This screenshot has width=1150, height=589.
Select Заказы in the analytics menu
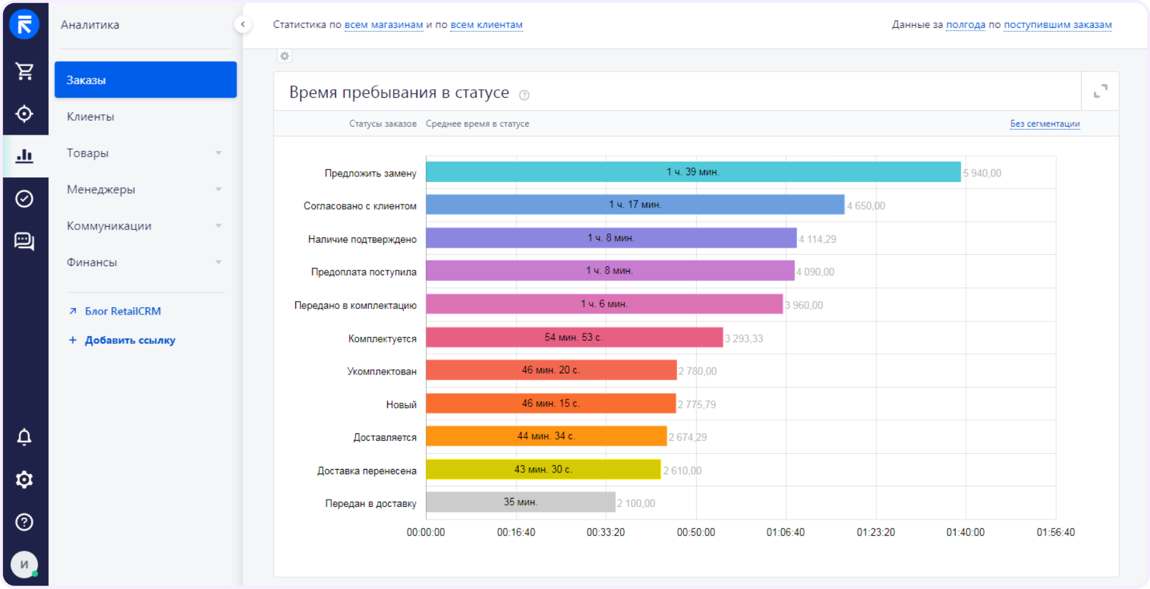click(x=145, y=80)
